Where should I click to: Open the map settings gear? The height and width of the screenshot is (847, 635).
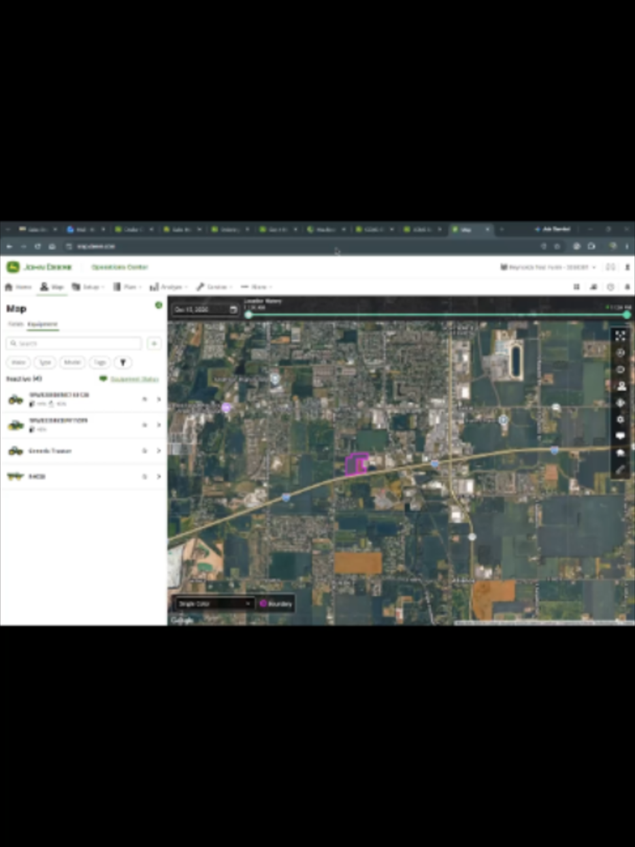tap(620, 420)
